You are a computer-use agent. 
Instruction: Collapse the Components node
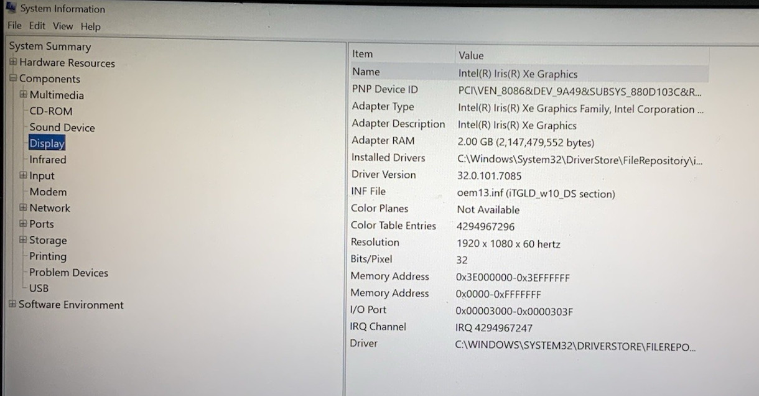pos(13,78)
